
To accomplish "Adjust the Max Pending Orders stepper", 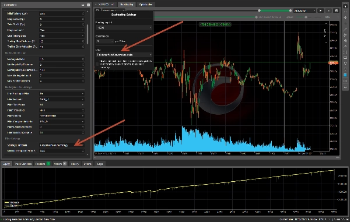I will 83,81.
